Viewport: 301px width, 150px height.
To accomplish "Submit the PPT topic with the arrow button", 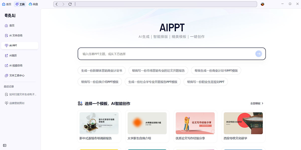I will click(259, 54).
